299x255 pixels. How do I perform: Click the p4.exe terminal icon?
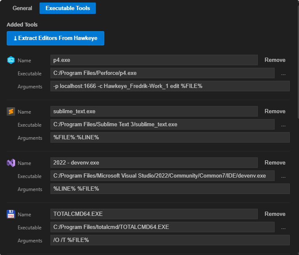point(11,60)
